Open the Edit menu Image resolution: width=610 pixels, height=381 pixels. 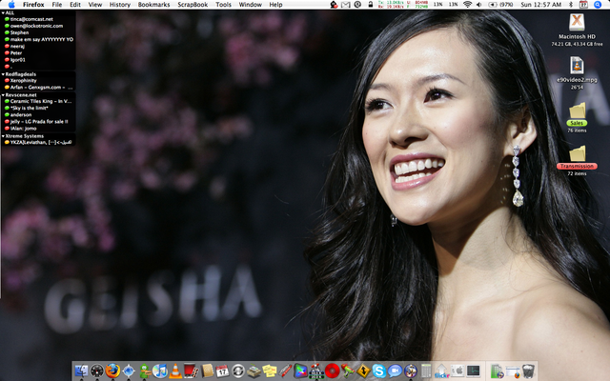(75, 5)
